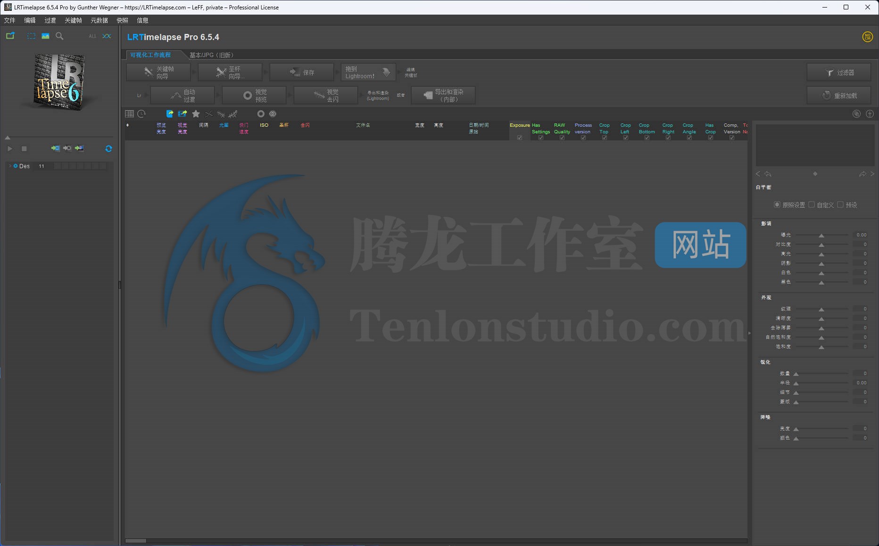Click the ALL filter label in left panel
The width and height of the screenshot is (879, 546).
point(92,36)
